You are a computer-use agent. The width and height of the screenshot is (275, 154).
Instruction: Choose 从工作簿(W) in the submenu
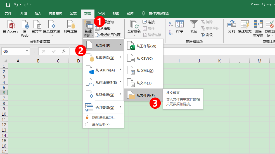click(144, 46)
